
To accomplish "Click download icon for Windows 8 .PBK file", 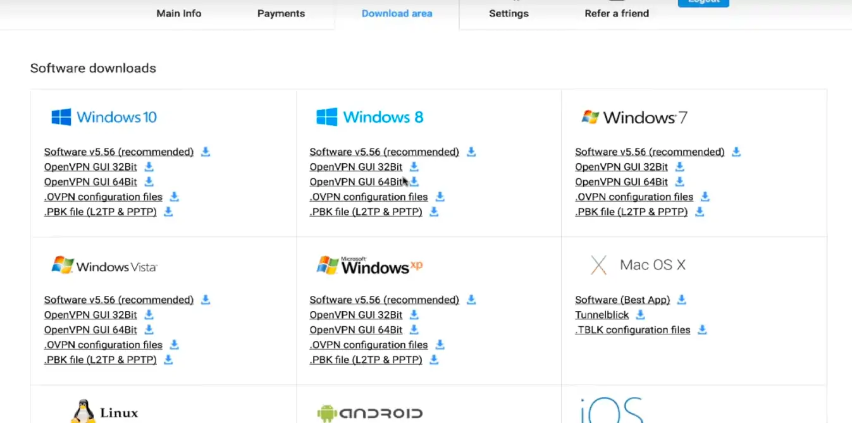I will (434, 212).
